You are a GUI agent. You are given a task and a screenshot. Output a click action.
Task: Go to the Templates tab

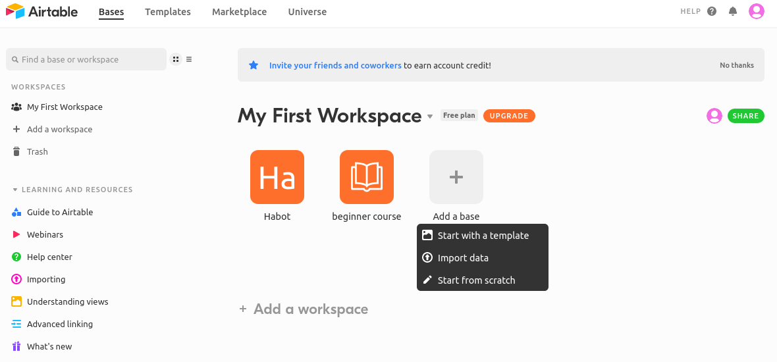[x=168, y=12]
